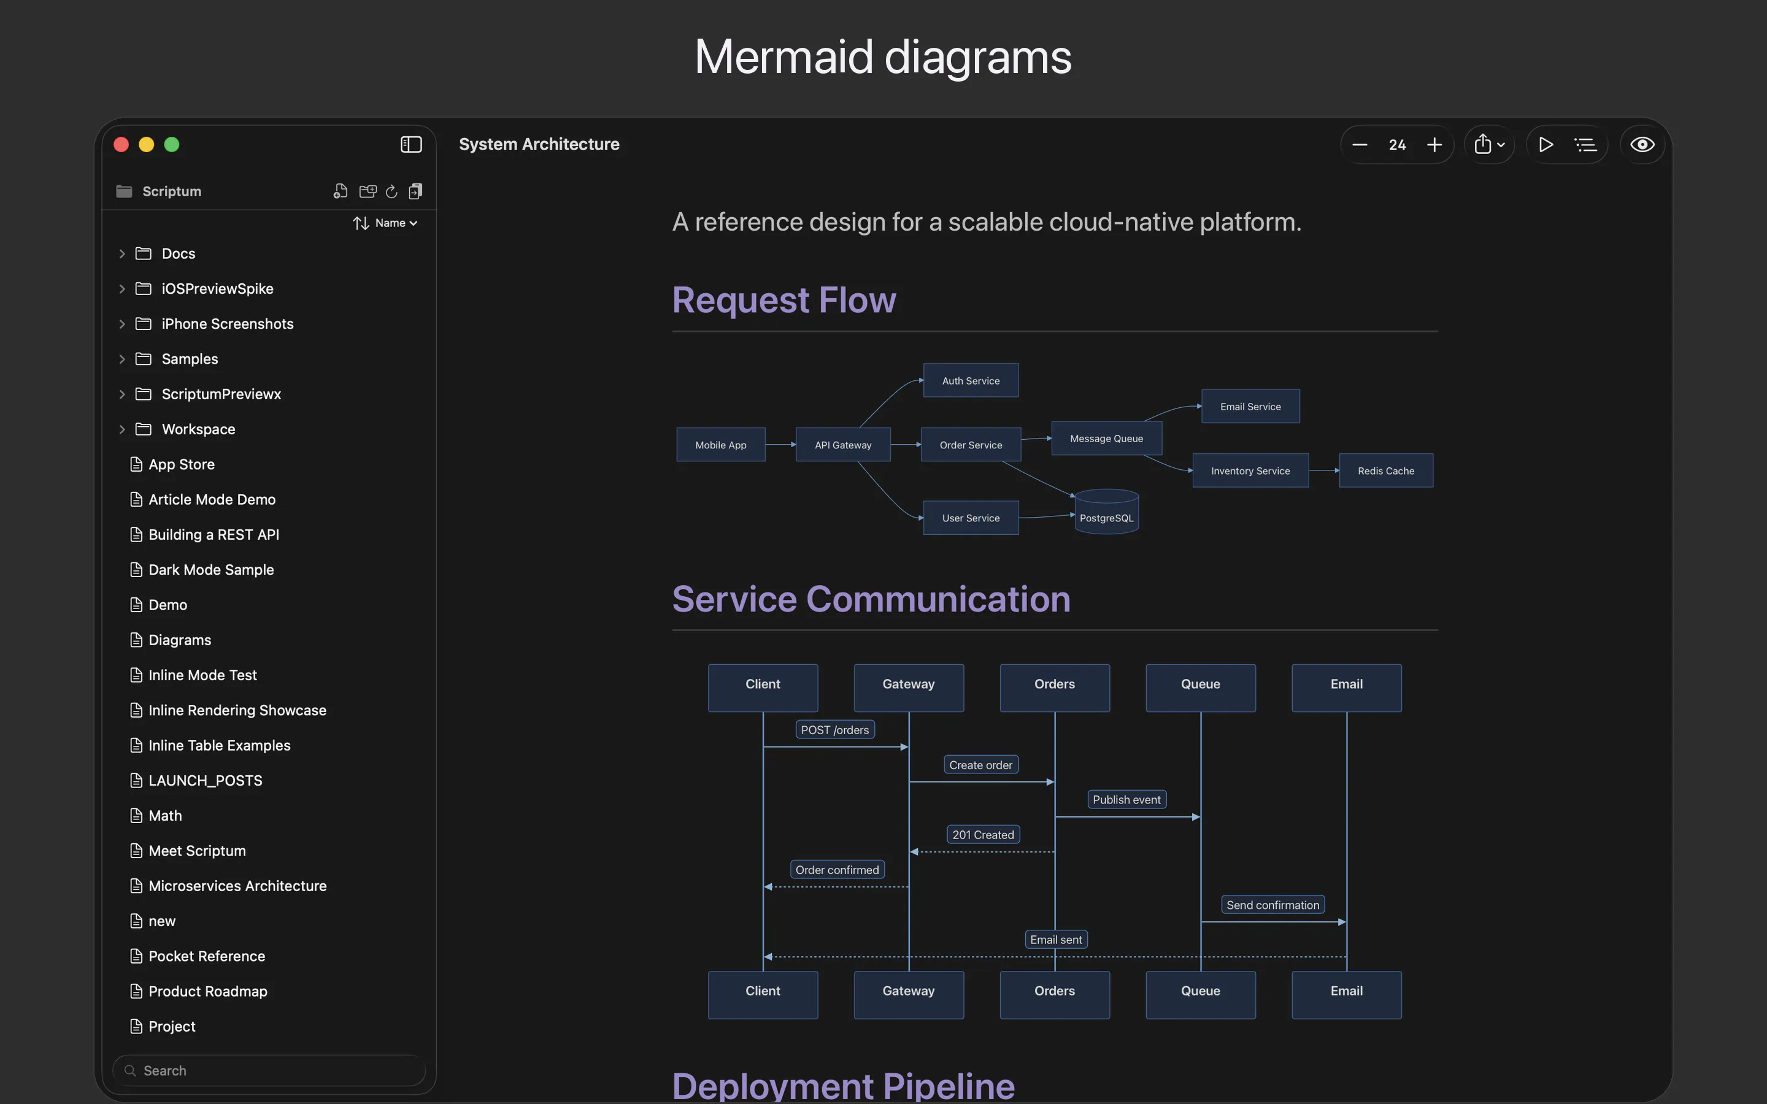Click the 'Publish event' message label
The height and width of the screenshot is (1104, 1767).
coord(1126,800)
